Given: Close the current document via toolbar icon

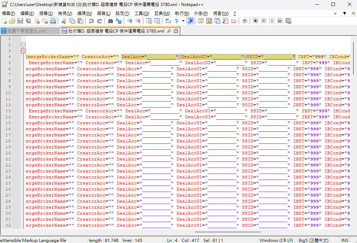Looking at the screenshot, I should (x=37, y=21).
